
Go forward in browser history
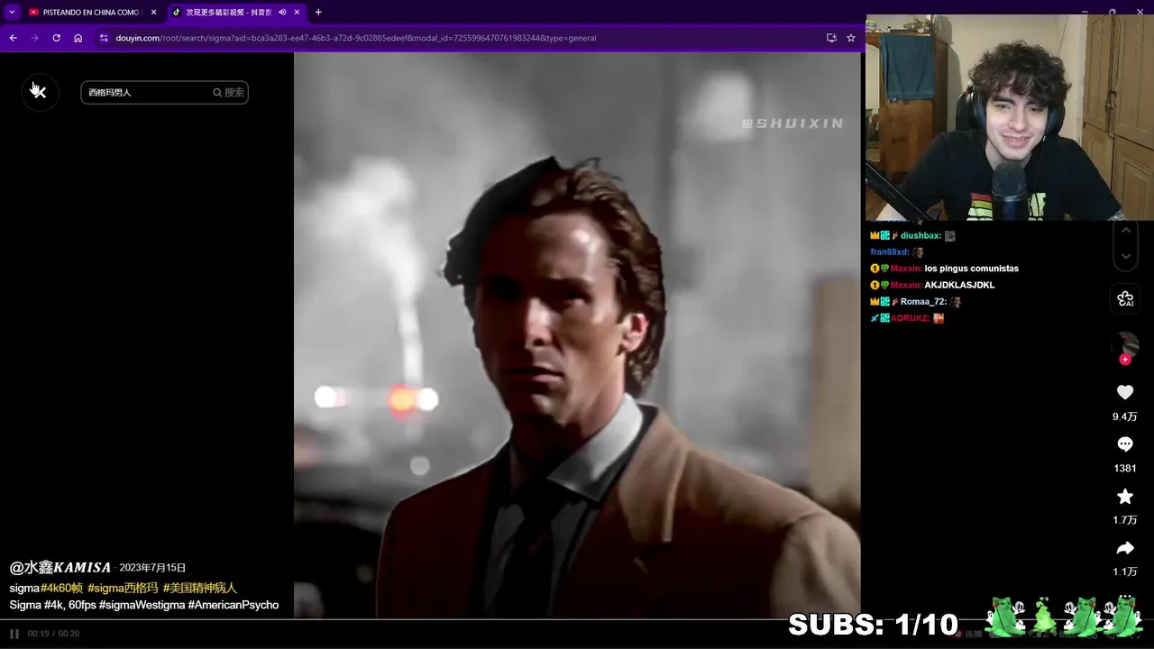coord(34,38)
